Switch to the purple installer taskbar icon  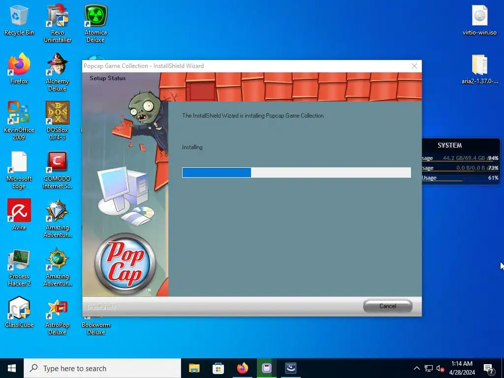click(x=266, y=368)
